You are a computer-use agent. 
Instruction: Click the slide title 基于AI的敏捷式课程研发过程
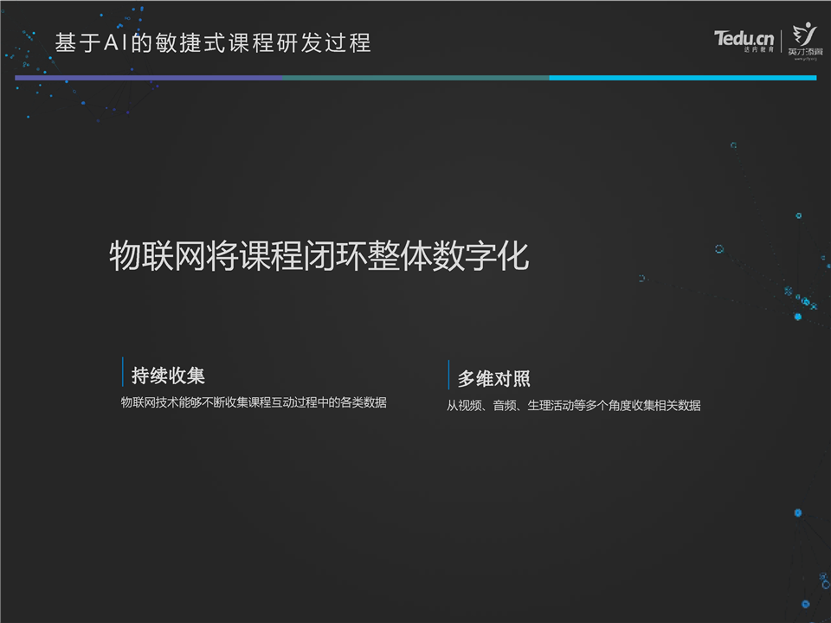pos(213,42)
